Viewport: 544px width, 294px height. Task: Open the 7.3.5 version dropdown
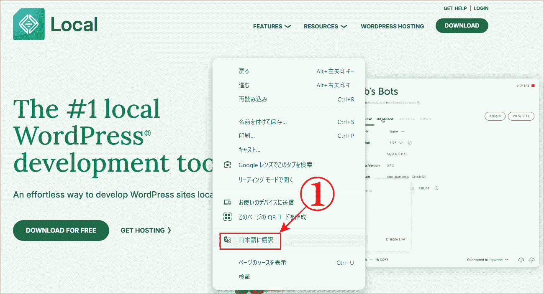pyautogui.click(x=396, y=143)
